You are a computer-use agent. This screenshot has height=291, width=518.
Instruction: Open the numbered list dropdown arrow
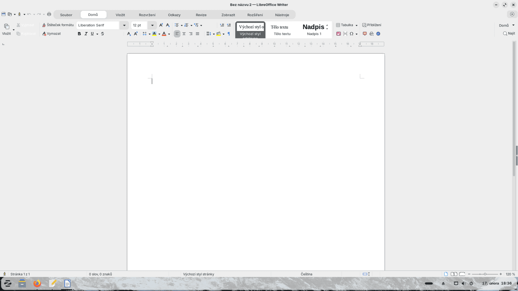point(191,25)
